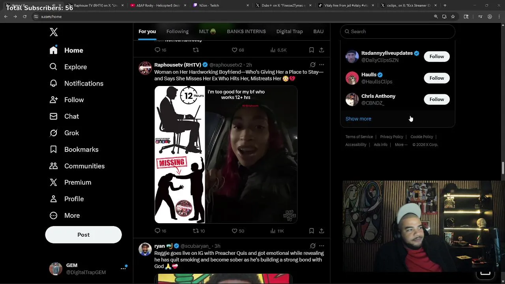
Task: Share the Raphousetv post
Action: (x=322, y=231)
